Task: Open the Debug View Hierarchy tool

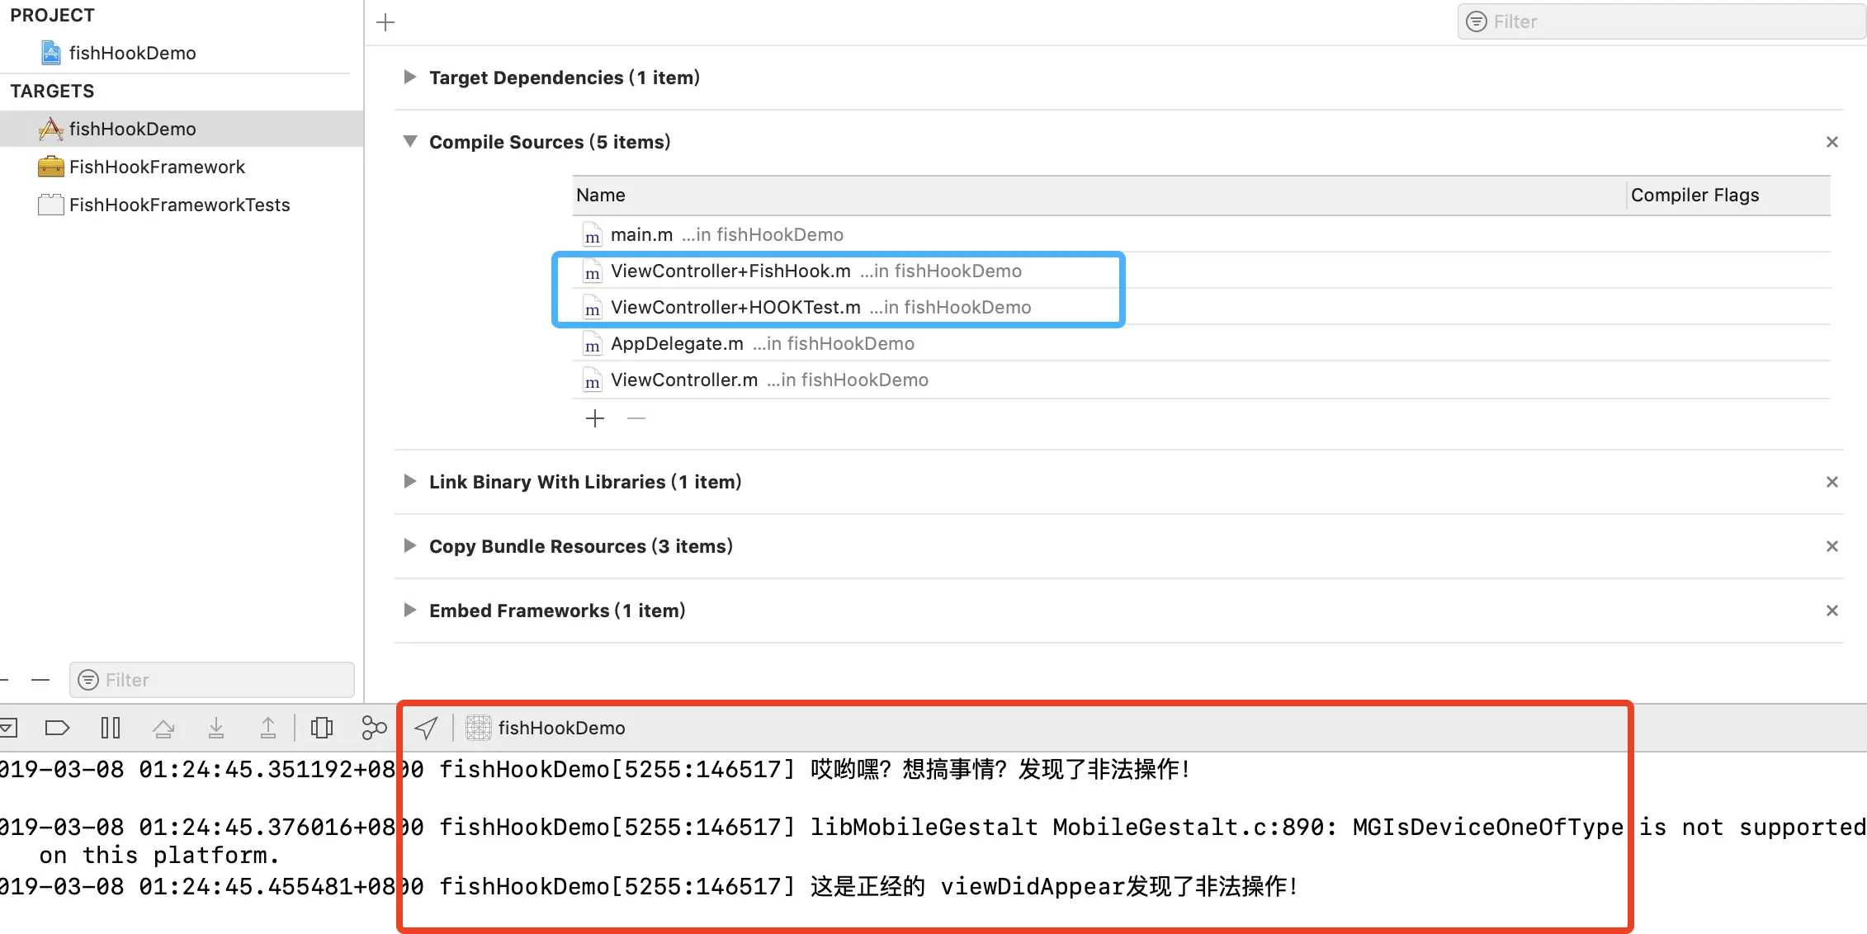Action: tap(322, 728)
